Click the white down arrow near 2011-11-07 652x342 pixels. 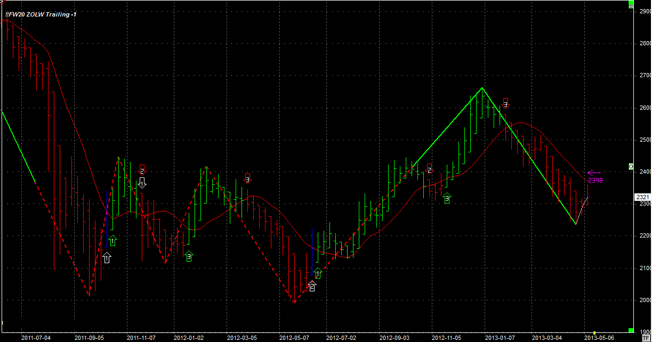point(142,183)
